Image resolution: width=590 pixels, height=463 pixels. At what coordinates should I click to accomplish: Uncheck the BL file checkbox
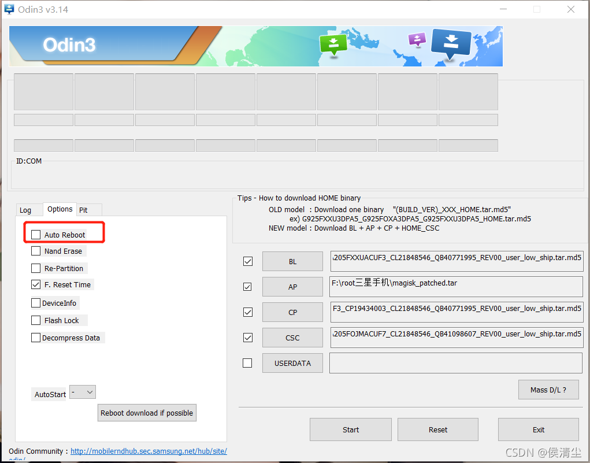coord(247,261)
